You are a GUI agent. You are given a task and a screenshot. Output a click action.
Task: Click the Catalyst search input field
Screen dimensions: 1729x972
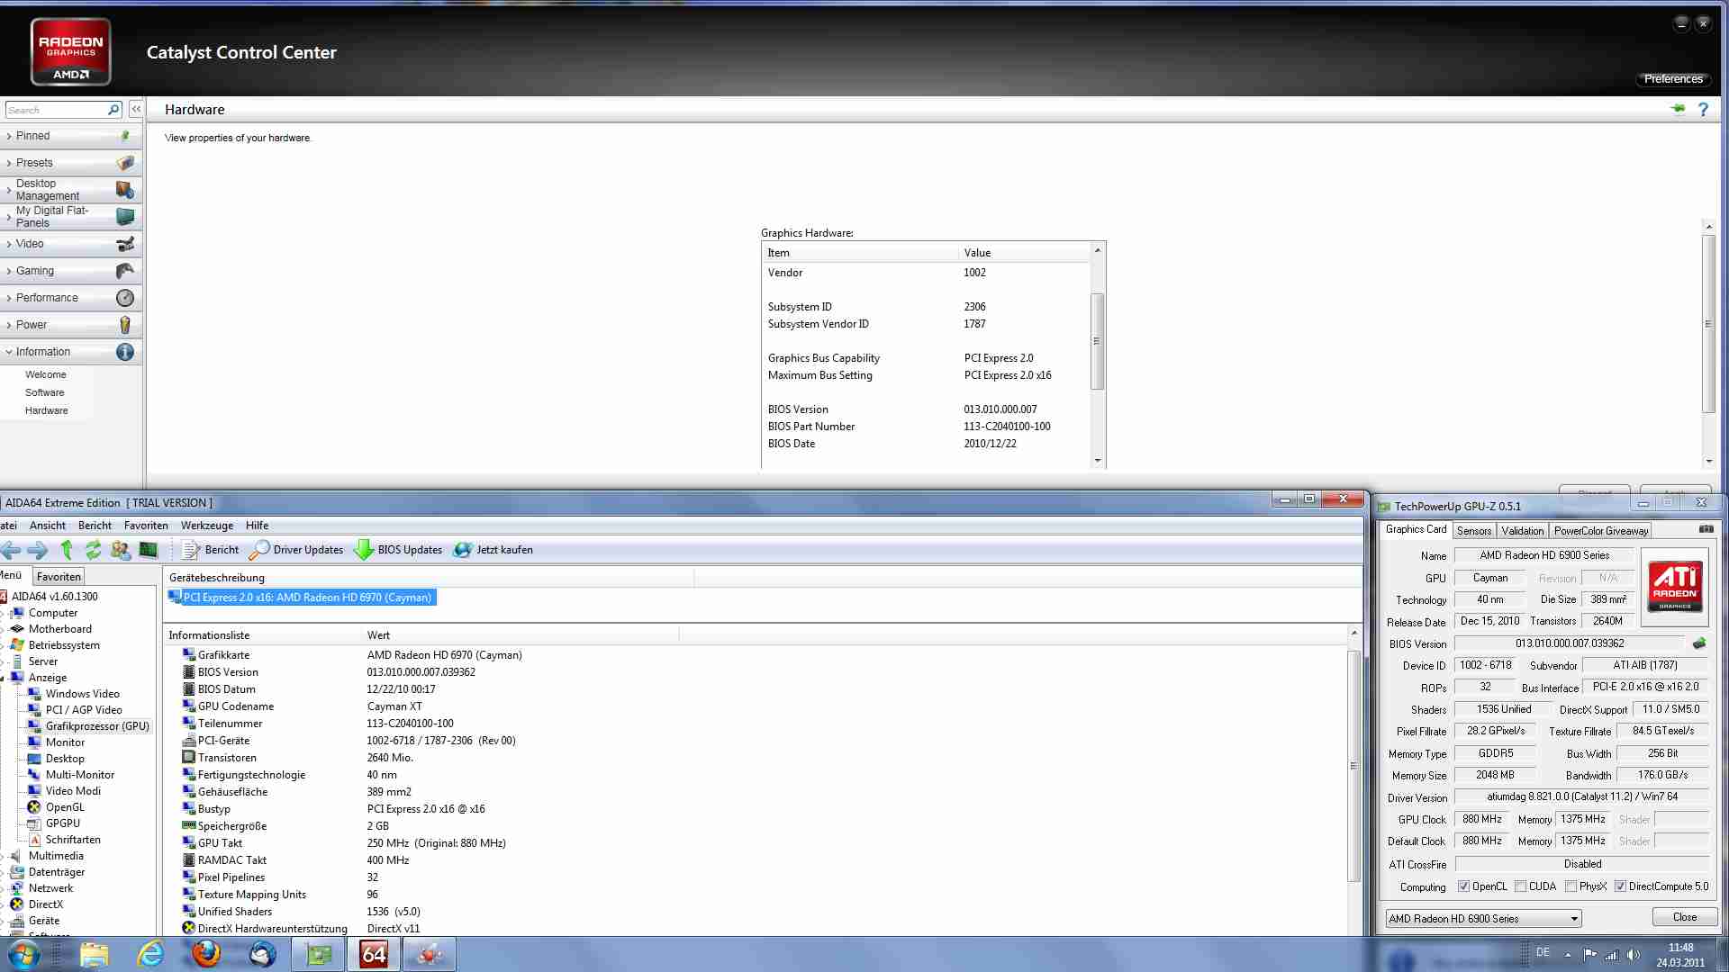coord(56,110)
